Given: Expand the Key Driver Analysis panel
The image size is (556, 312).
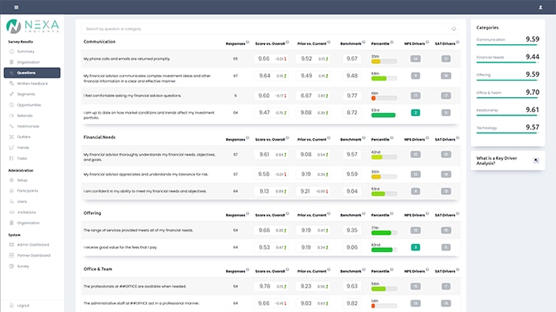Looking at the screenshot, I should pyautogui.click(x=536, y=160).
